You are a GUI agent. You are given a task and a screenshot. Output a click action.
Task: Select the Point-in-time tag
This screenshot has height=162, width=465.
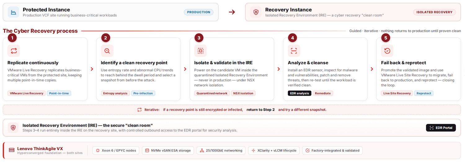click(59, 93)
